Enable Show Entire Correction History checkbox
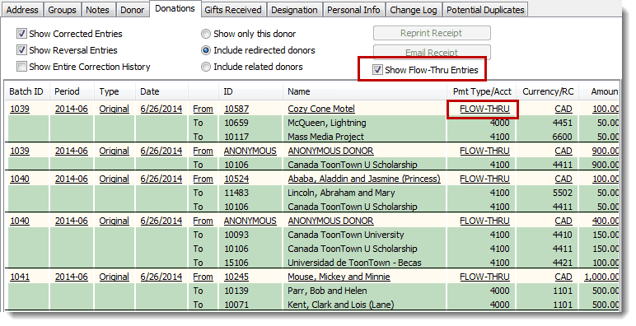Screen dimensions: 636x326 [22, 67]
